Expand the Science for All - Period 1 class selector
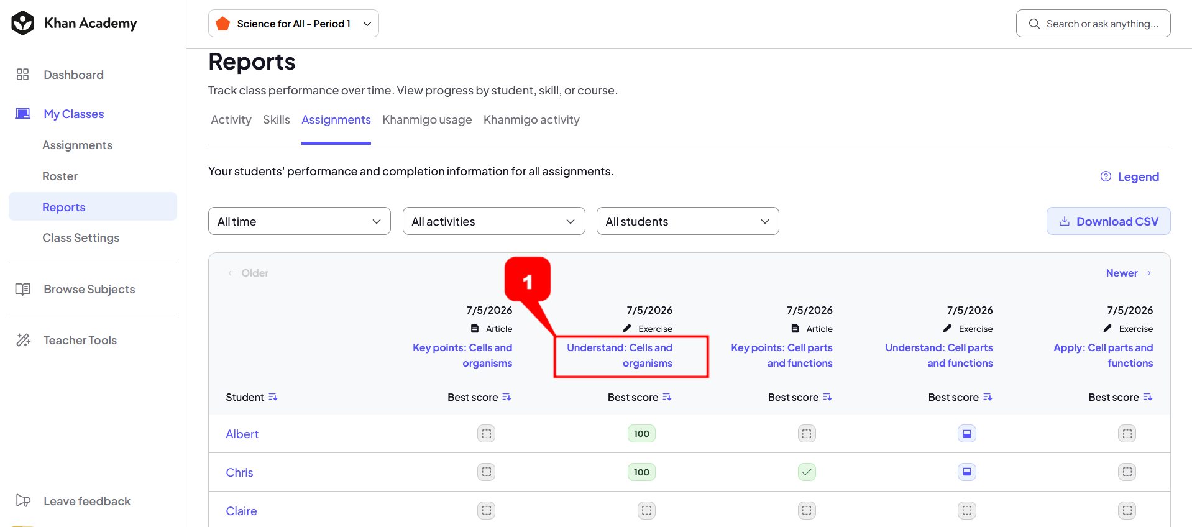The image size is (1192, 527). coord(293,24)
